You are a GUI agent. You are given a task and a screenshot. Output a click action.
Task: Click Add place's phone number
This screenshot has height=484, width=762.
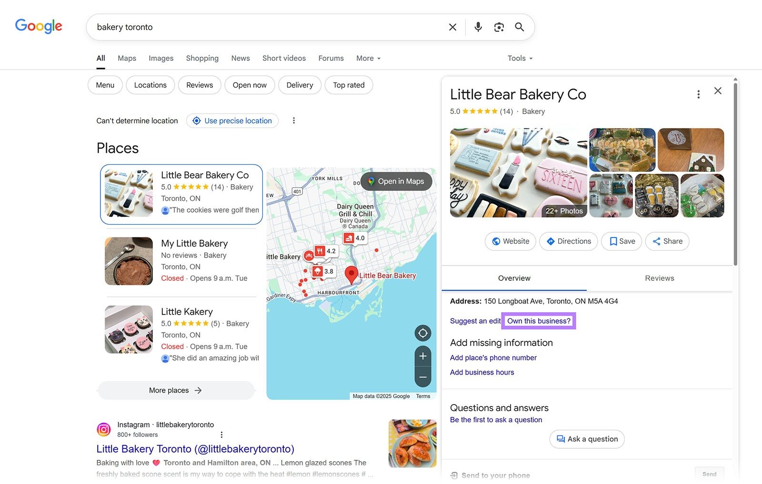tap(493, 357)
